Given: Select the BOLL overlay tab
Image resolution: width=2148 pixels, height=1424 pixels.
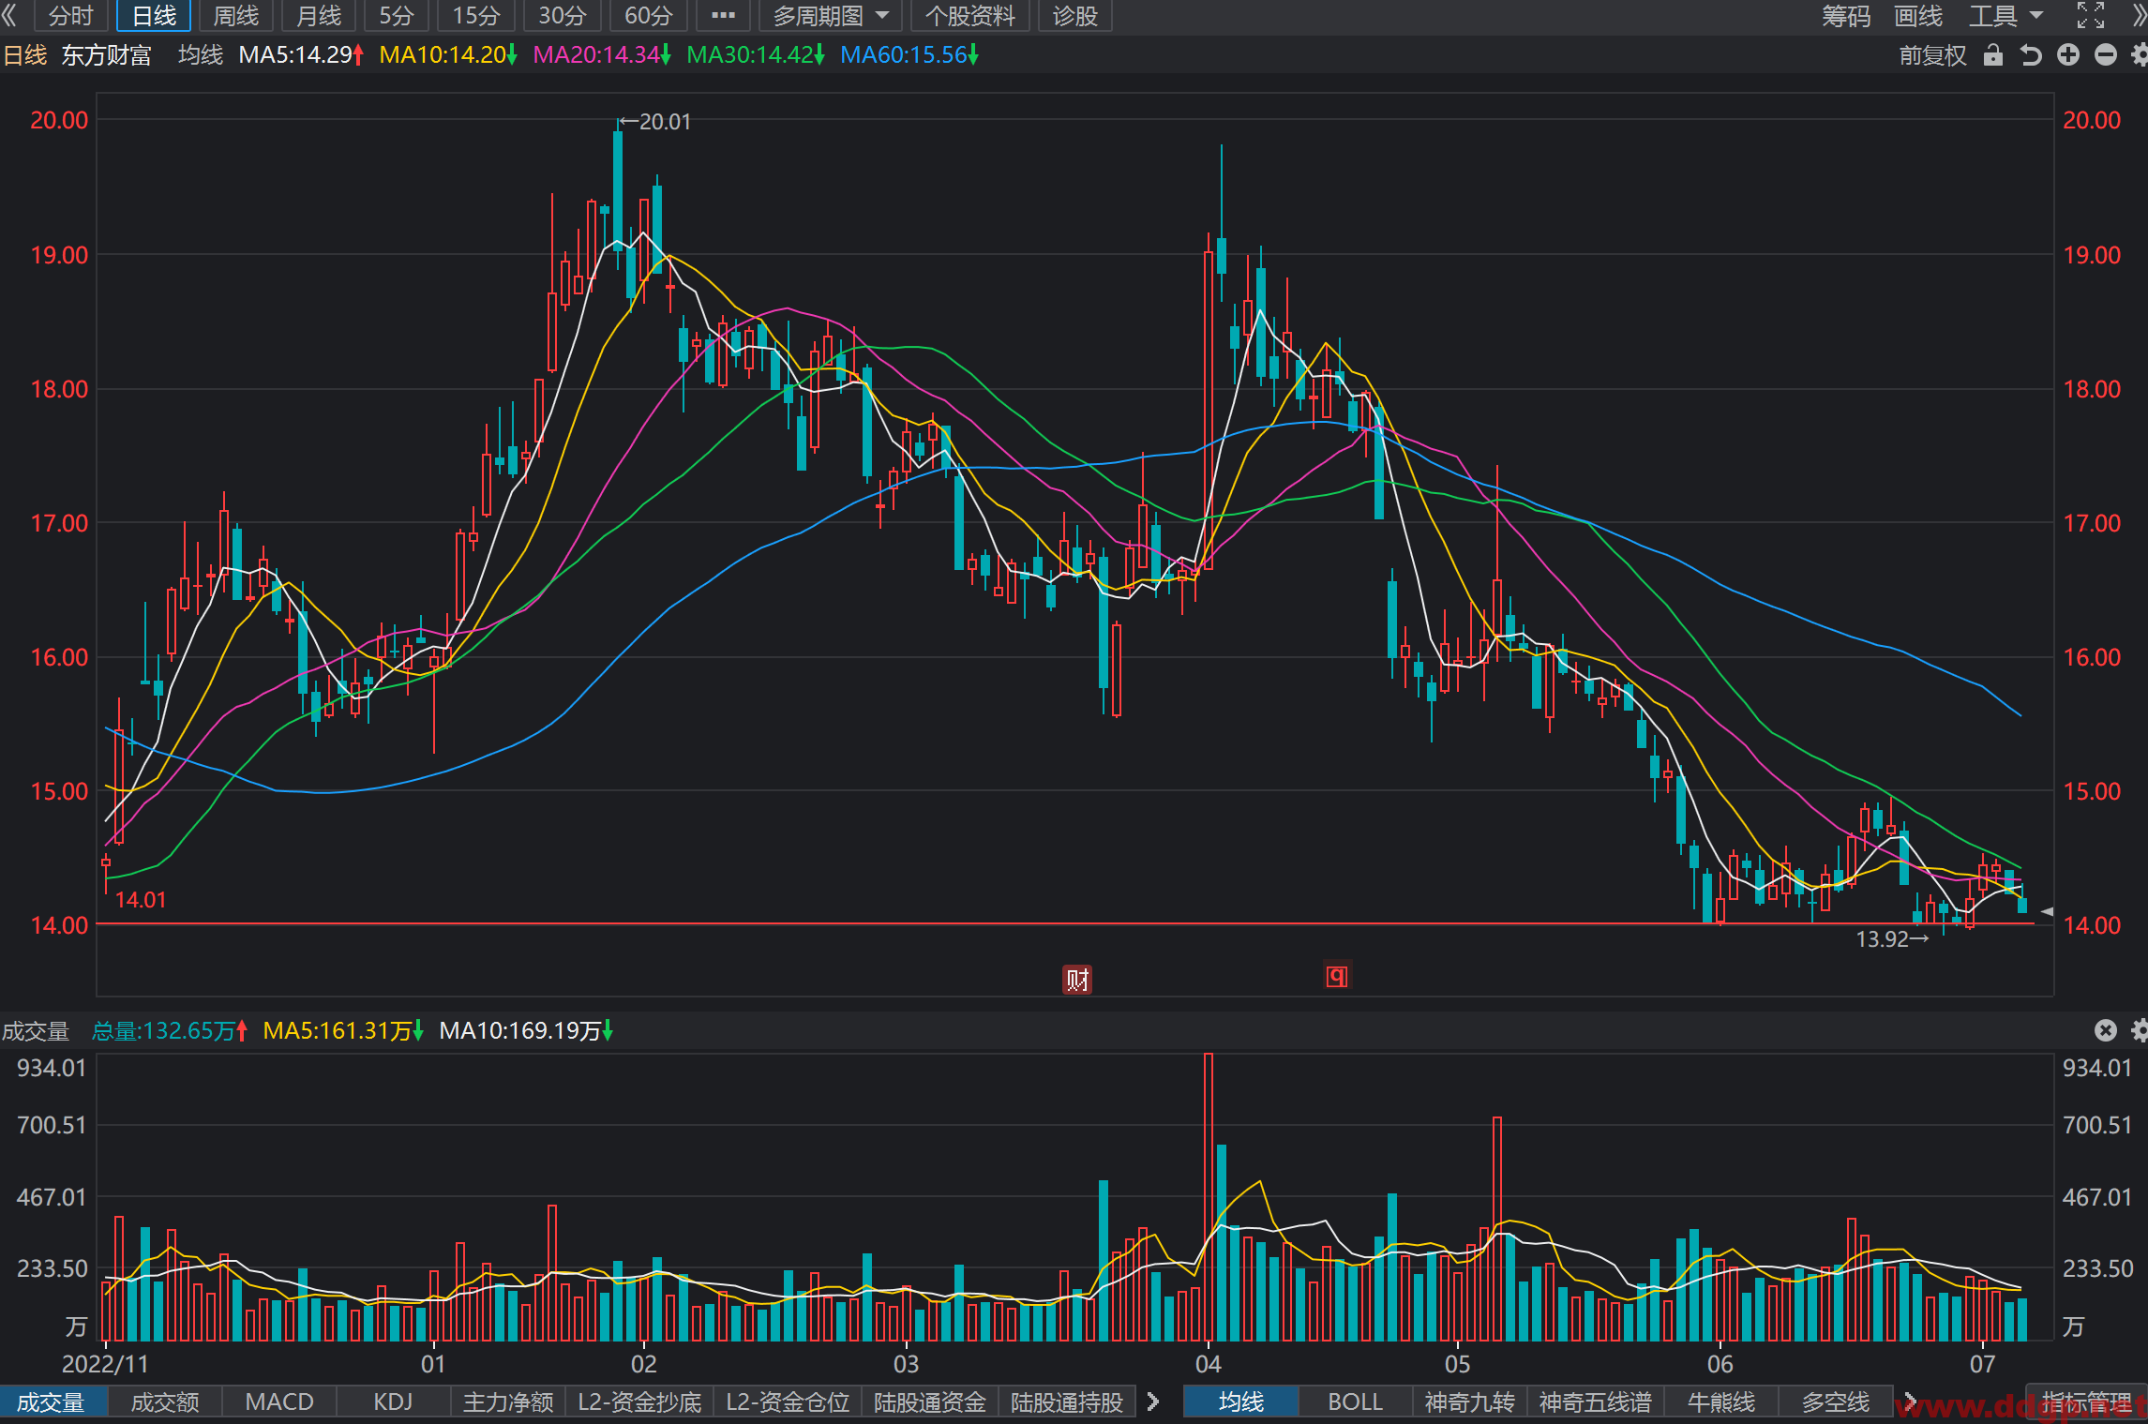Looking at the screenshot, I should pyautogui.click(x=1355, y=1402).
